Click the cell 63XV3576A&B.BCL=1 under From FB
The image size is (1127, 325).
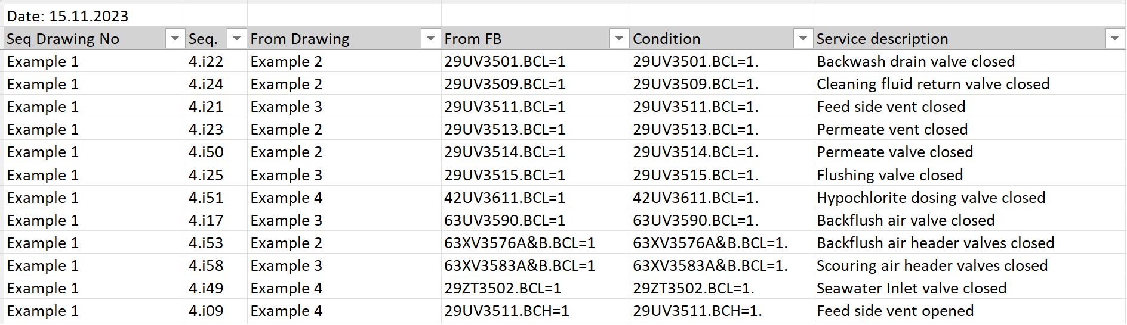click(535, 243)
